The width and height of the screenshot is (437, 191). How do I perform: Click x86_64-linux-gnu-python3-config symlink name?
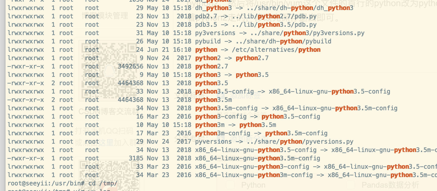point(252,166)
